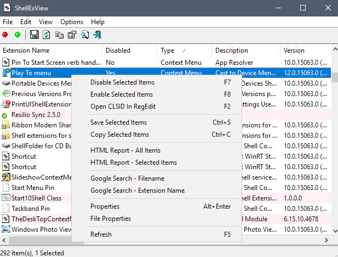Sort by the Version column header
338x257 pixels.
[306, 51]
